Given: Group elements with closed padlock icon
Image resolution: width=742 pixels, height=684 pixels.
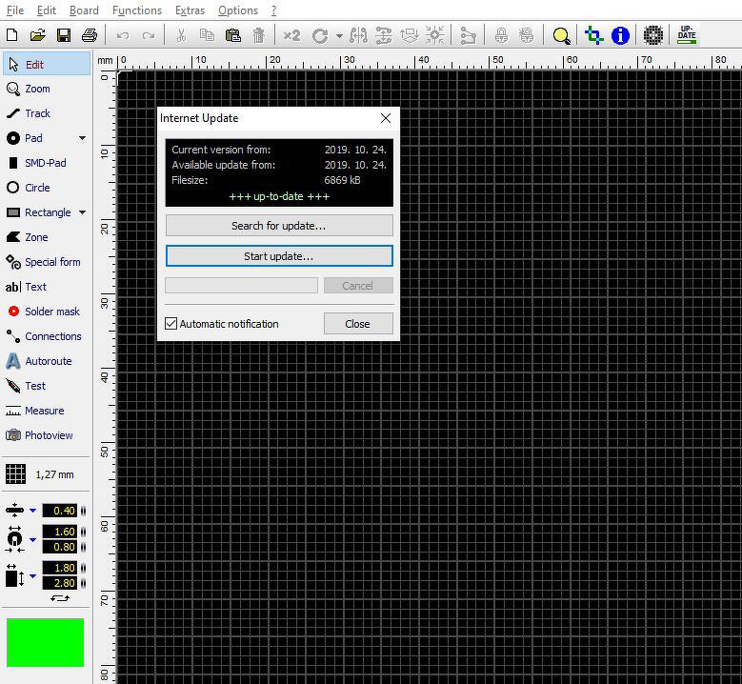Looking at the screenshot, I should [x=501, y=35].
